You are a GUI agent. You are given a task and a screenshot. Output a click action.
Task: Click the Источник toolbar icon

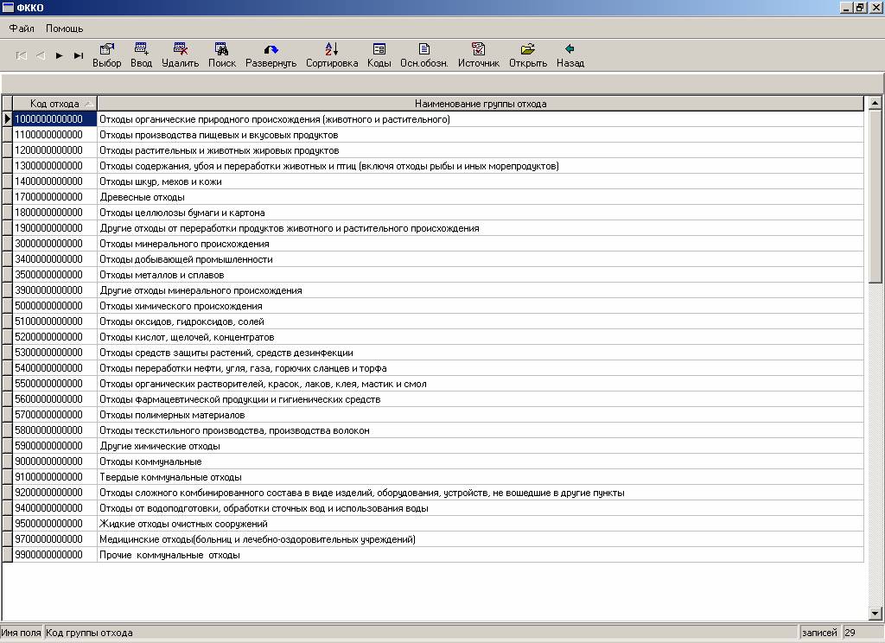click(x=478, y=50)
